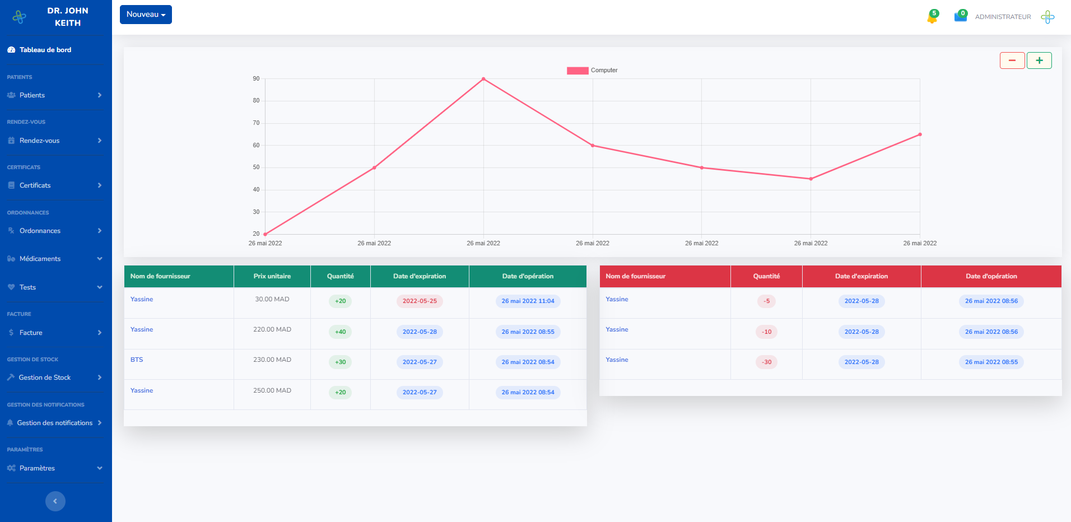Click the chart peak point at 90
Viewport: 1071px width, 522px height.
point(483,79)
